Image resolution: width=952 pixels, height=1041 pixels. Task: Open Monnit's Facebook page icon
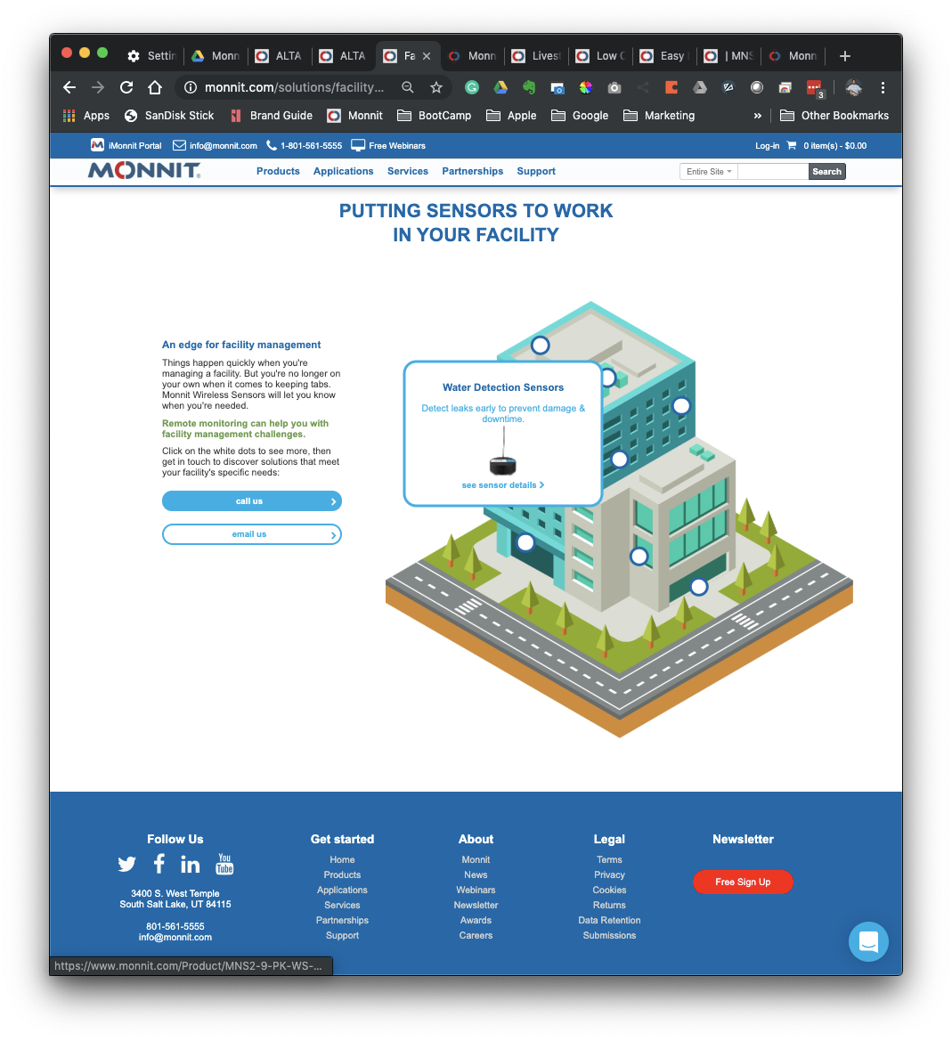pyautogui.click(x=159, y=864)
